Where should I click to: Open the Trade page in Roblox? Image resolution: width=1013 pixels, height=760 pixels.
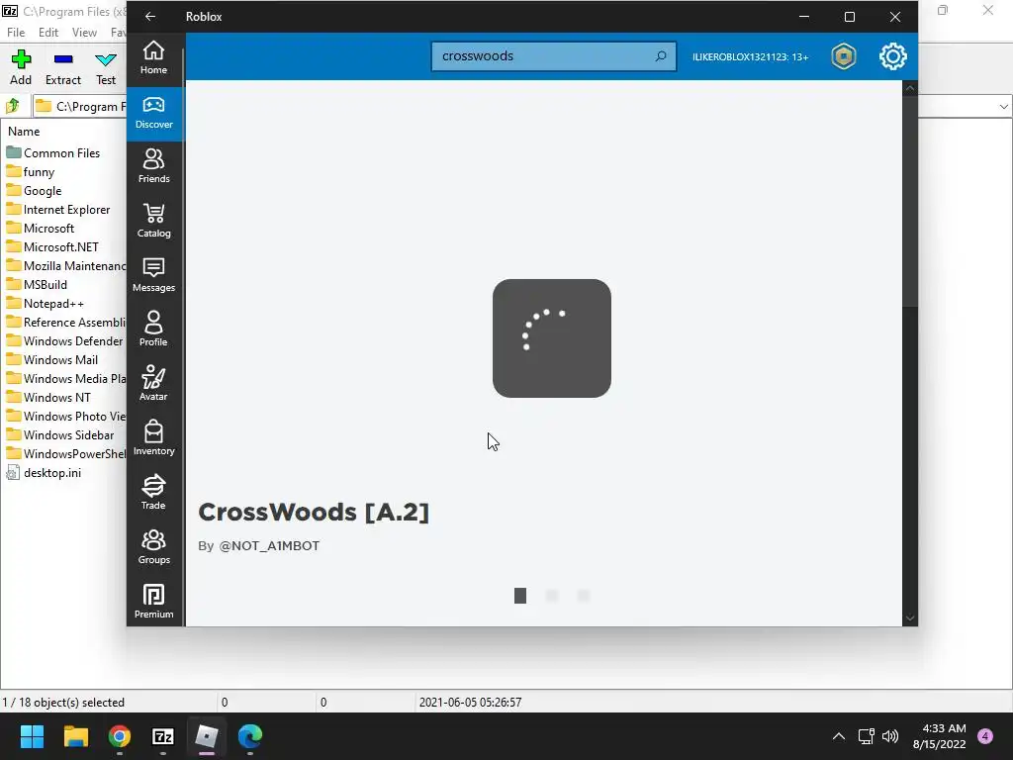point(153,493)
